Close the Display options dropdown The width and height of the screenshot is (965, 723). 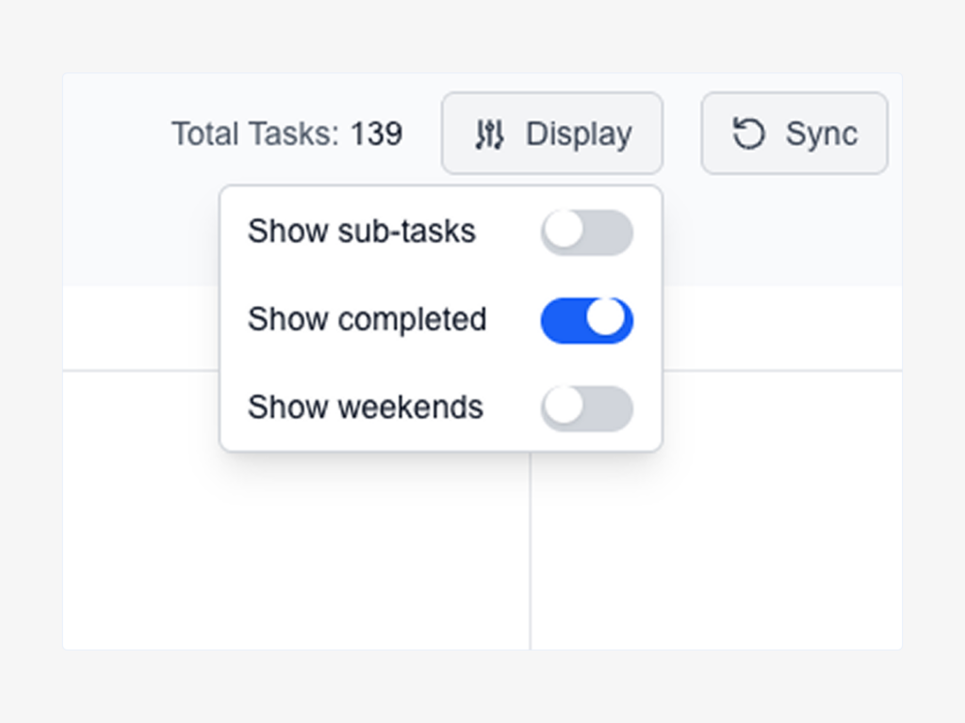click(551, 134)
